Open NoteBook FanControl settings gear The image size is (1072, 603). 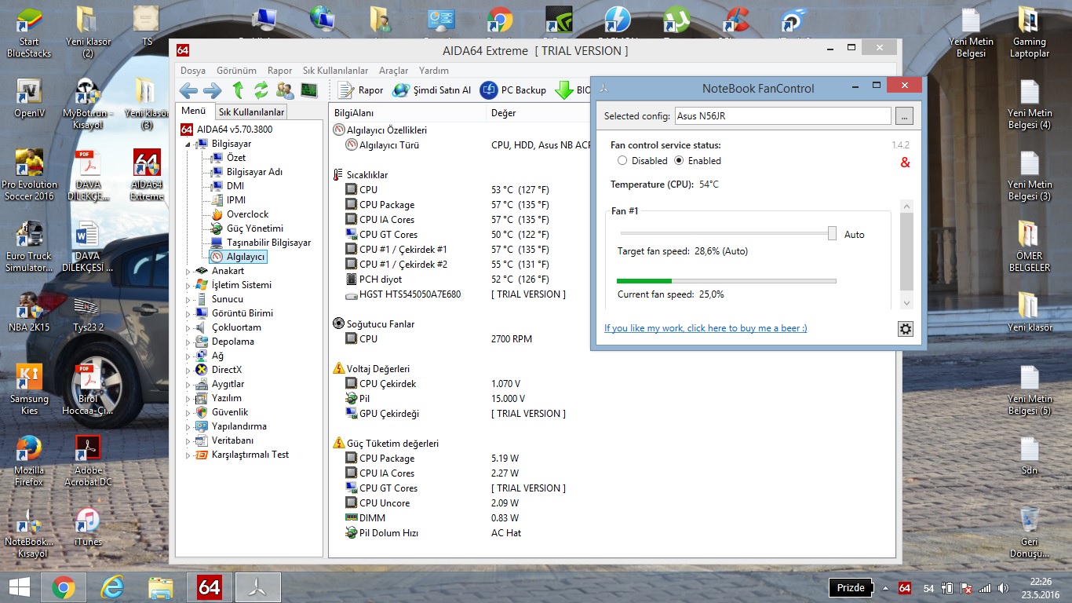coord(906,329)
